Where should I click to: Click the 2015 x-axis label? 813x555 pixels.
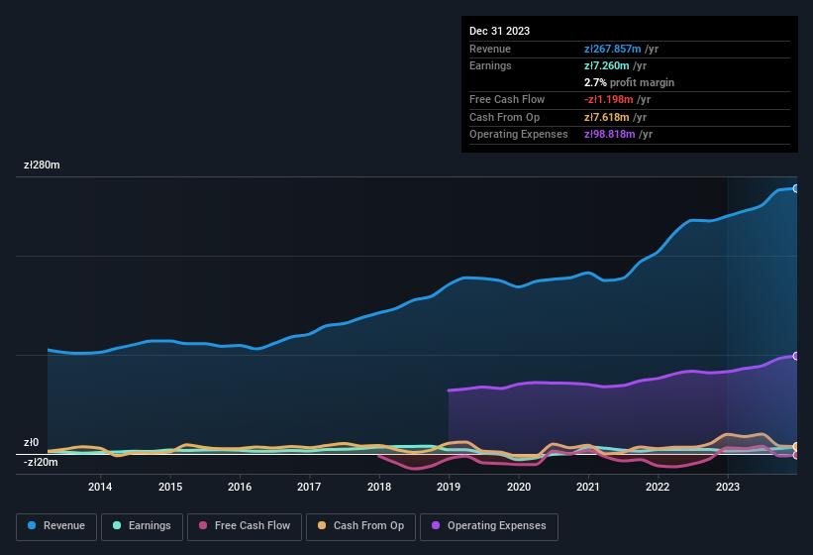170,487
